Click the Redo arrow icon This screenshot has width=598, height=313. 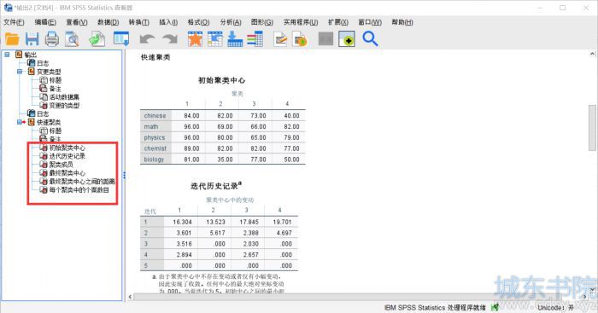(170, 39)
